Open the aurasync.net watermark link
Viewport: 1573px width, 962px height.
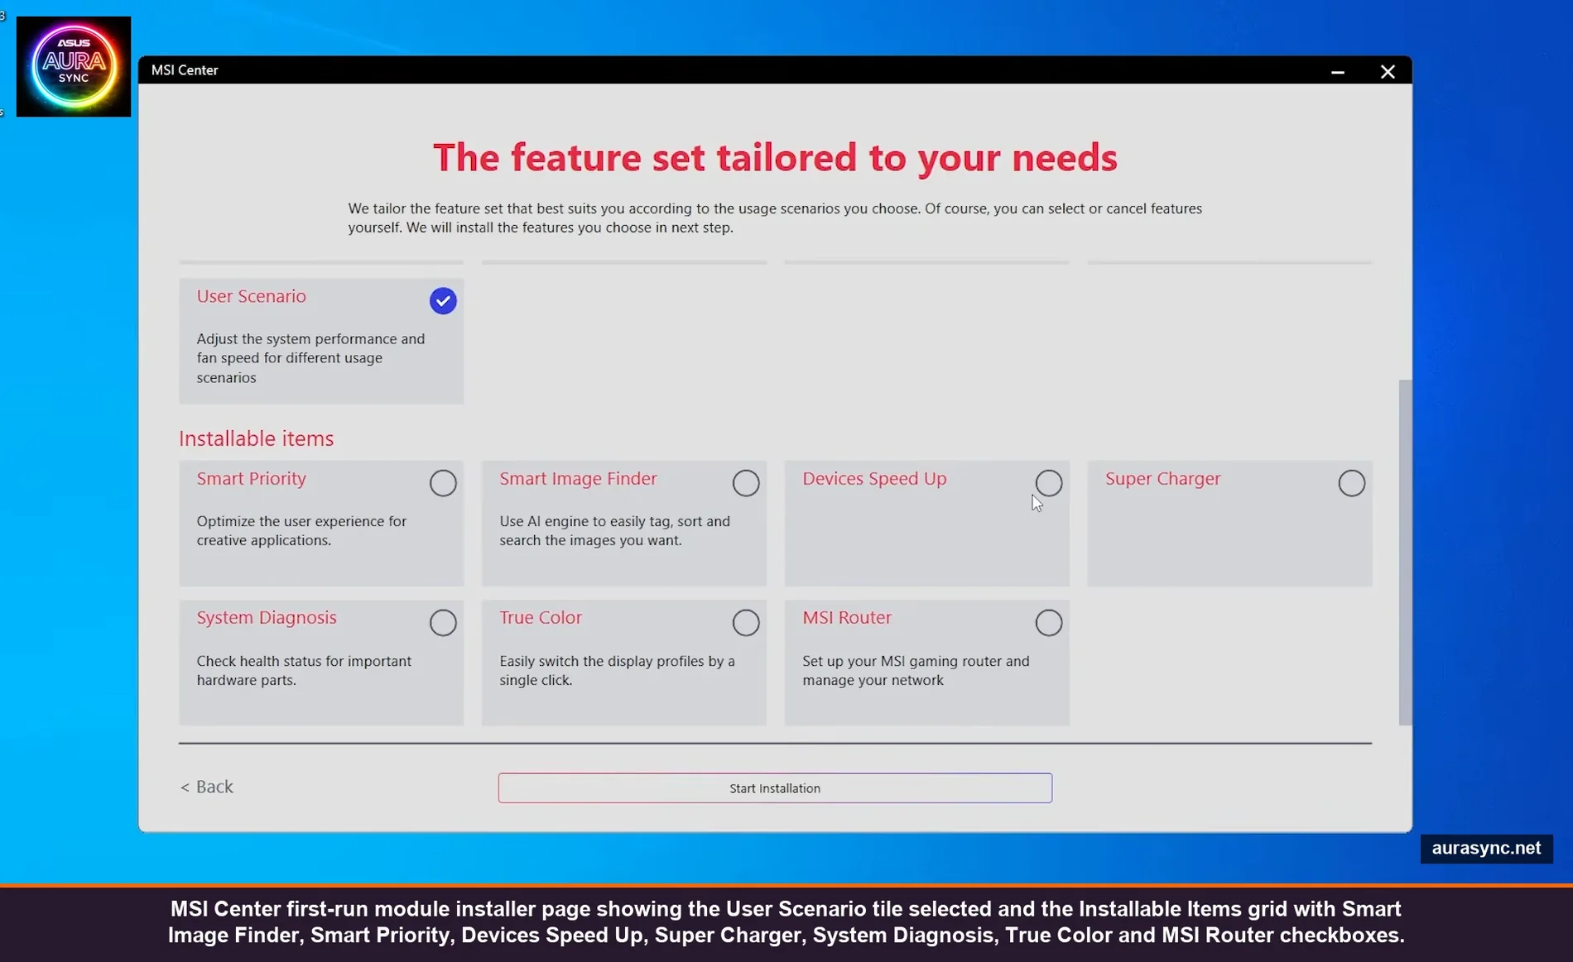[1485, 848]
